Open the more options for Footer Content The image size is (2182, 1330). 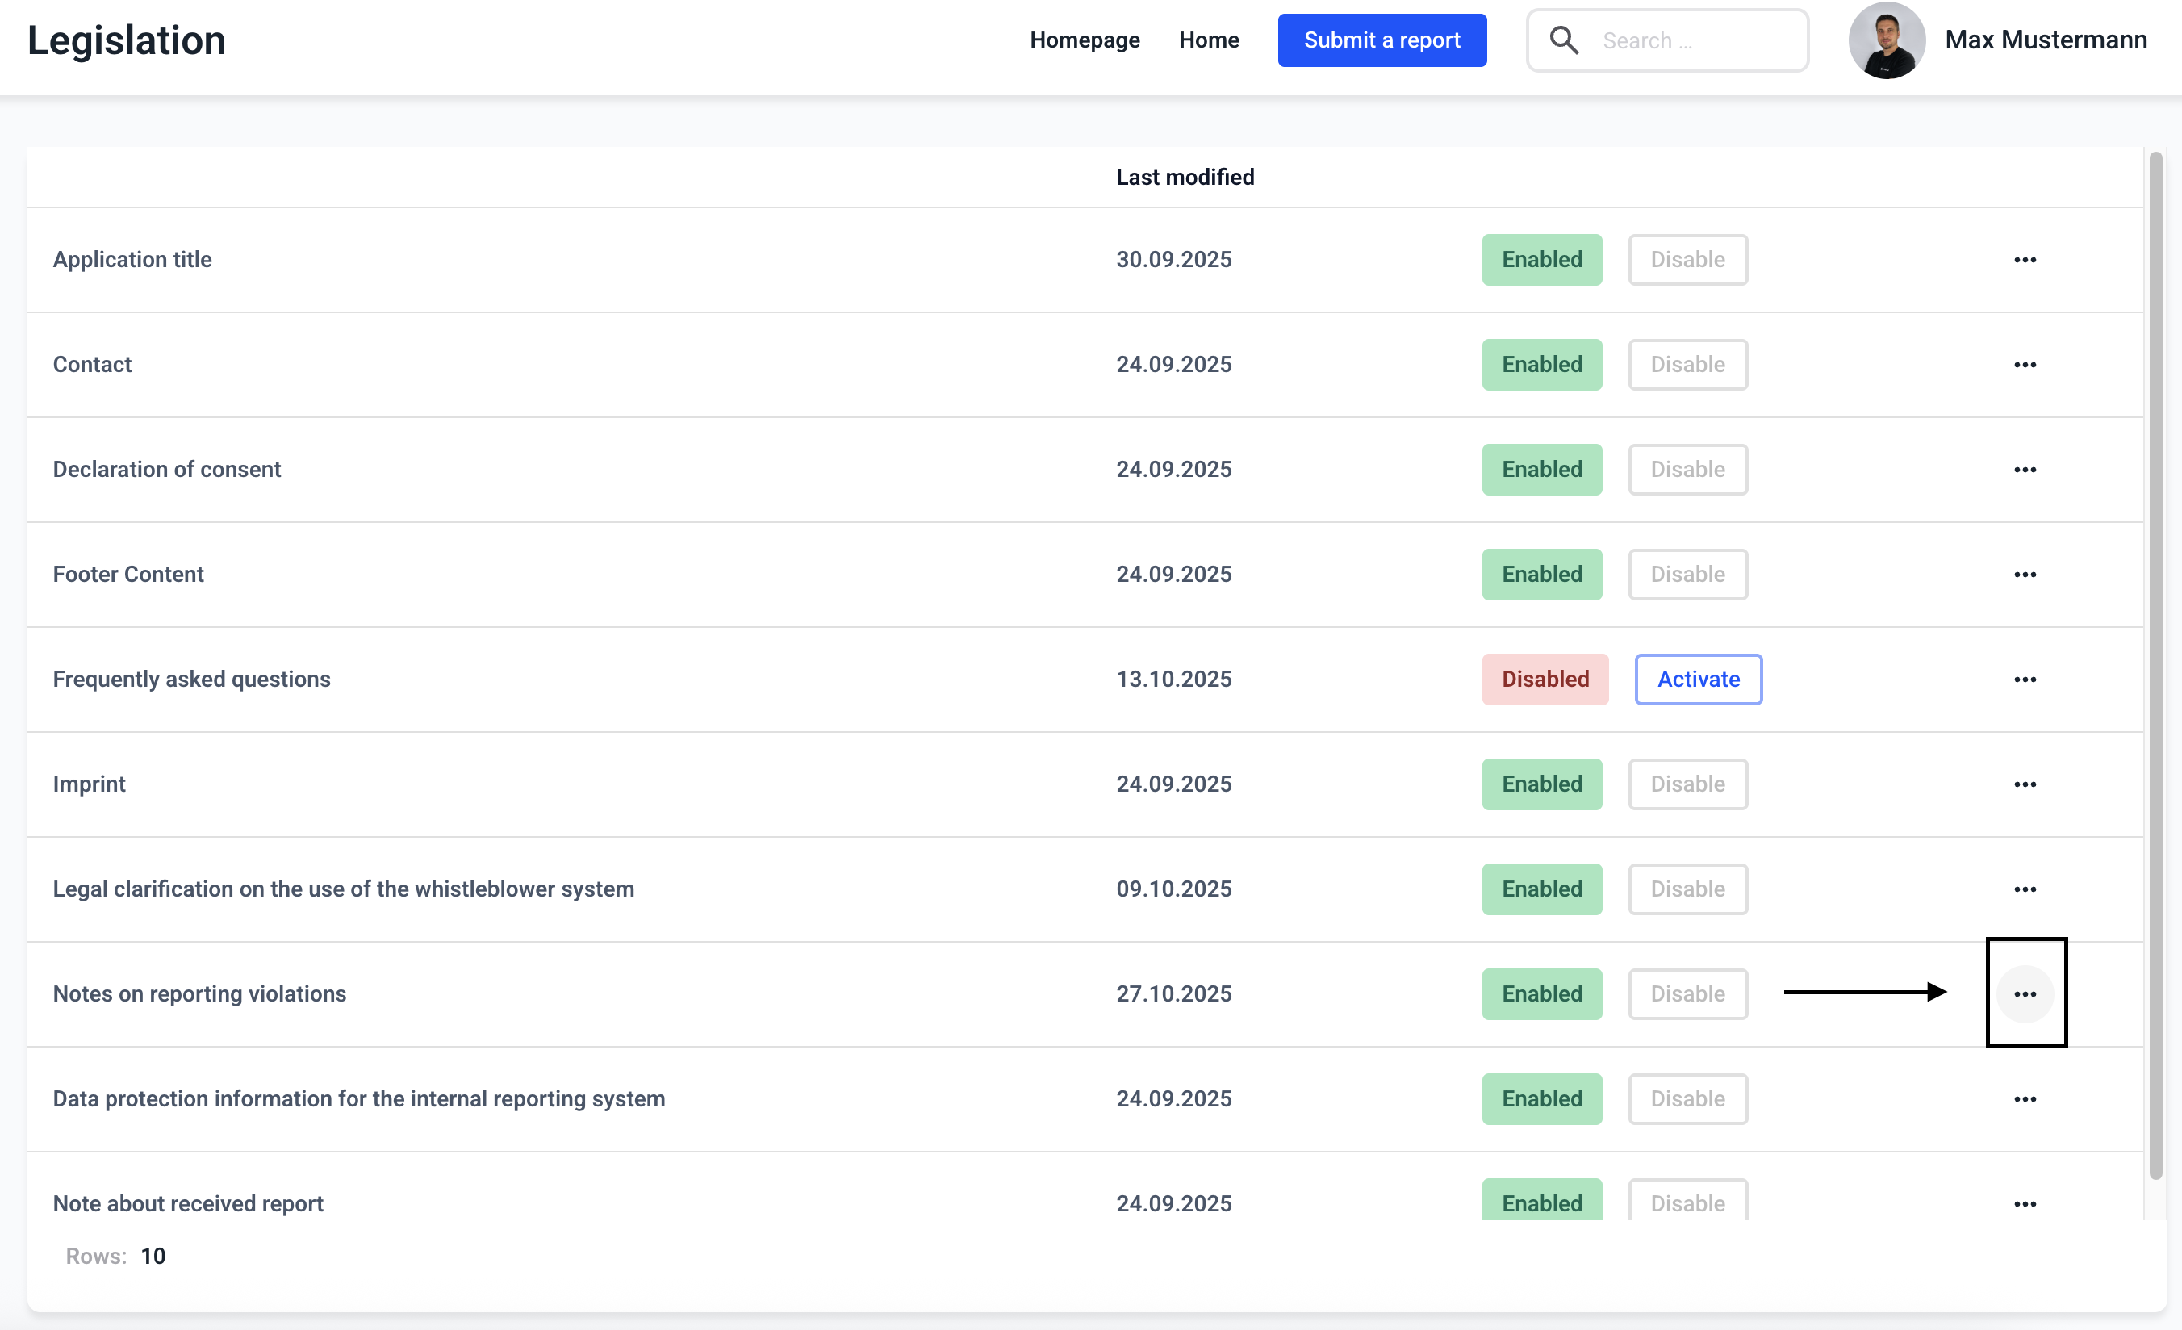[2025, 575]
